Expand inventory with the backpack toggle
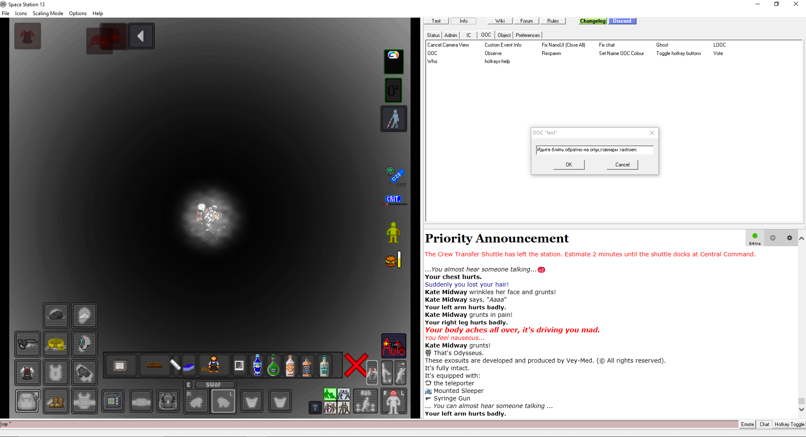This screenshot has width=806, height=437. 28,401
